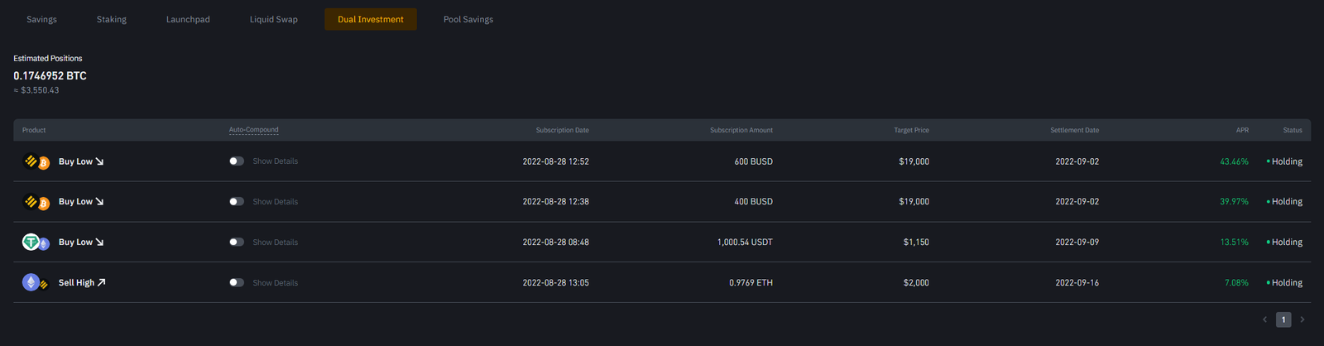Click the BUSD-BTC coin icon for the 400 BUSD row
Image resolution: width=1324 pixels, height=346 pixels.
coord(36,202)
